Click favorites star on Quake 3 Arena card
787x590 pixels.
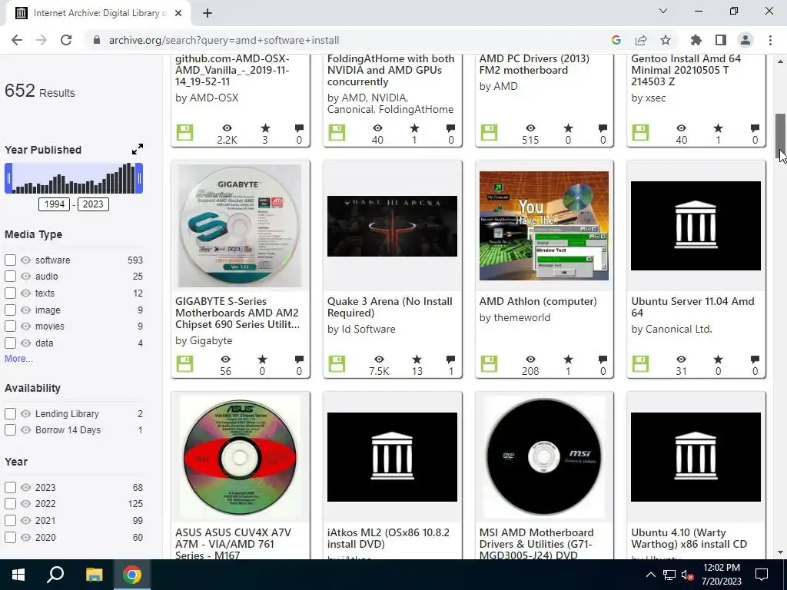click(417, 360)
